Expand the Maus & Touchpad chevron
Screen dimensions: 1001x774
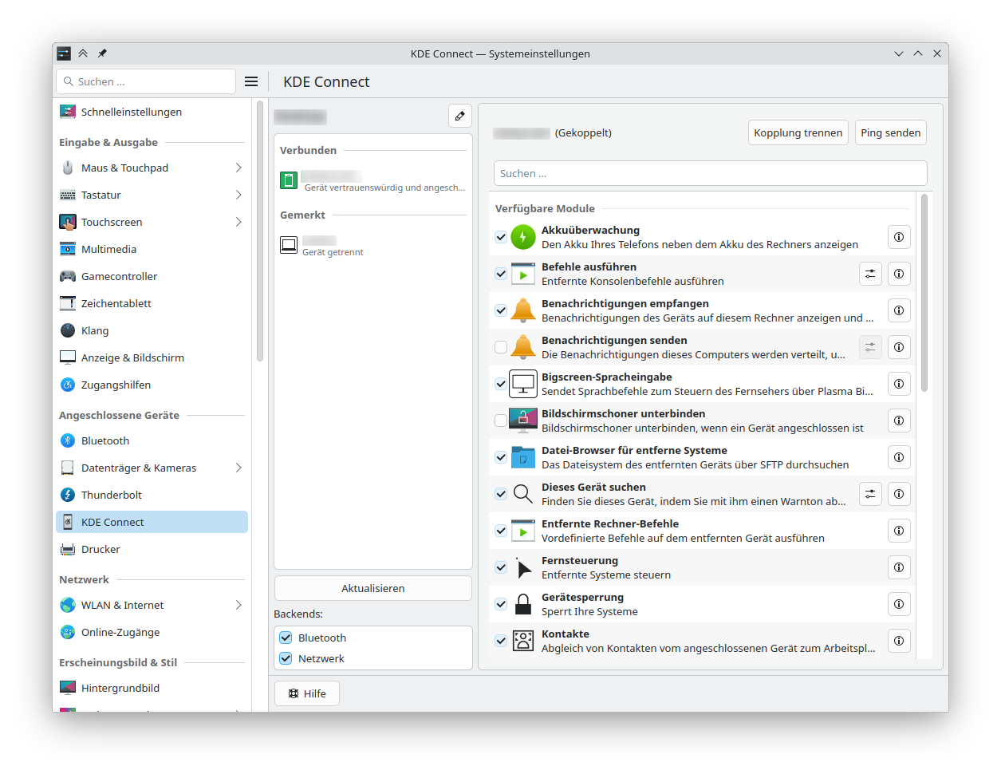tap(238, 168)
